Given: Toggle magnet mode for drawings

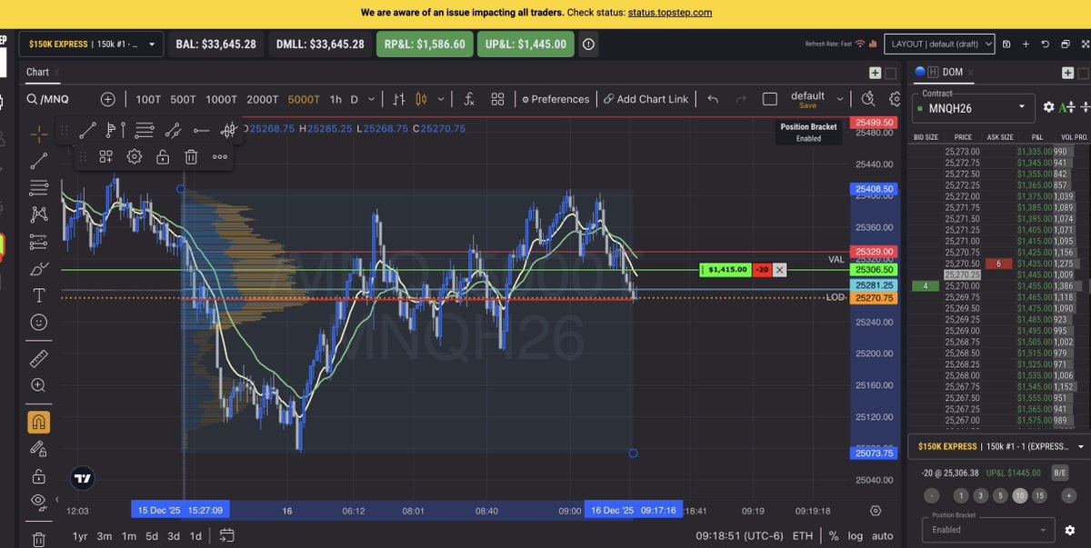Looking at the screenshot, I should pos(39,422).
